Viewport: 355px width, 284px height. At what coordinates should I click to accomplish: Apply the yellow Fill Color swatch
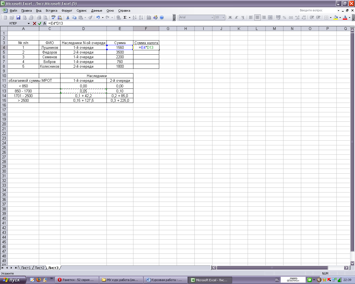pos(336,17)
